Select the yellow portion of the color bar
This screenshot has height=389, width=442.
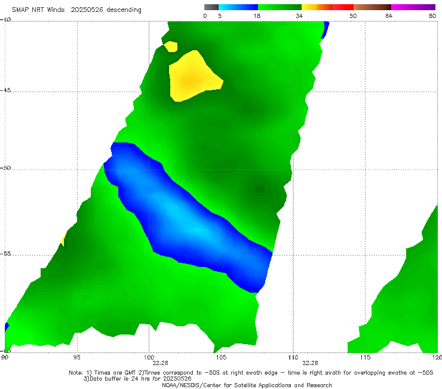(309, 7)
